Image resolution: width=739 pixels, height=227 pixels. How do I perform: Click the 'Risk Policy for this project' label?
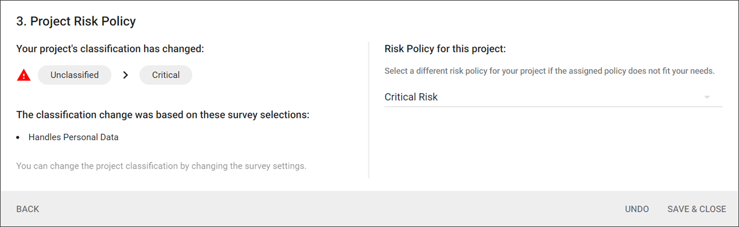[x=445, y=49]
